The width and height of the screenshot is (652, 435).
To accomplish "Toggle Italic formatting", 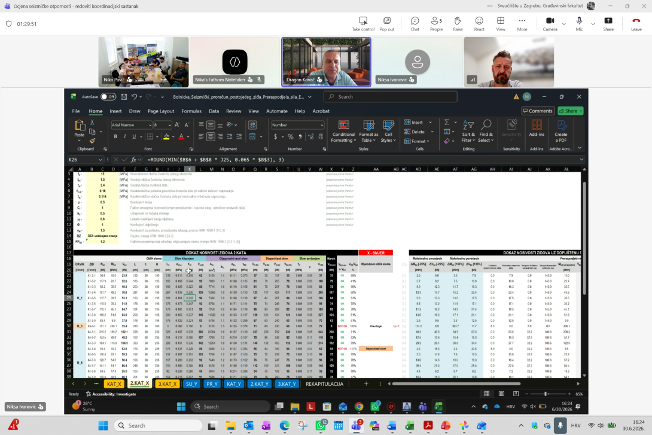I will click(124, 136).
